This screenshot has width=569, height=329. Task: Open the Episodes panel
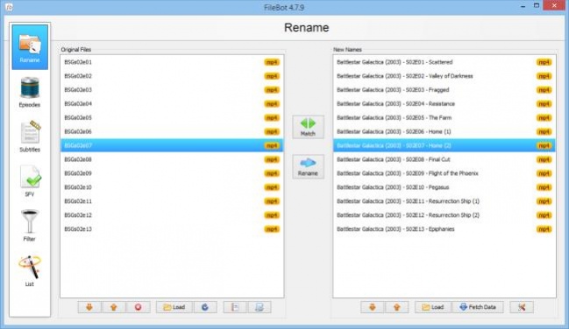click(30, 93)
